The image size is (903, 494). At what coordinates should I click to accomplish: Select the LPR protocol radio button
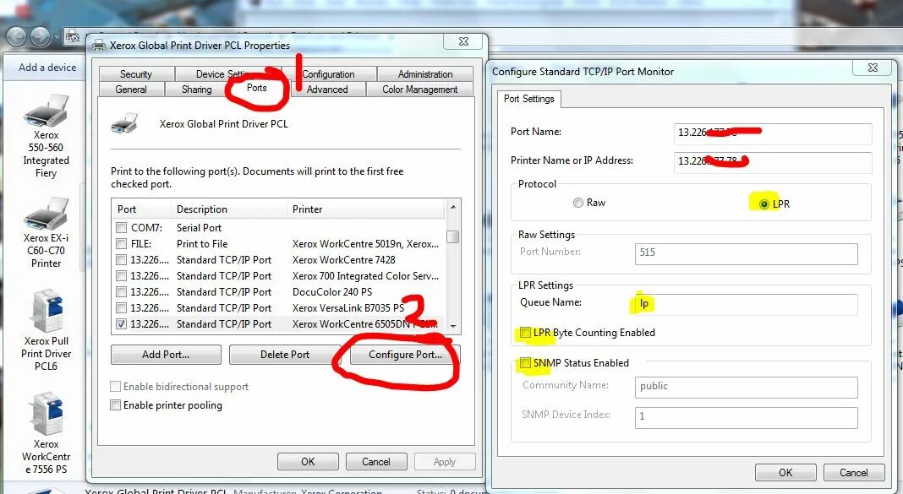point(764,204)
